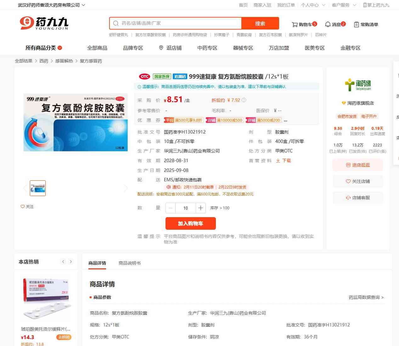Expand the pharmacy account dropdown at top
Screen dimensions: 399x346
tap(51, 5)
